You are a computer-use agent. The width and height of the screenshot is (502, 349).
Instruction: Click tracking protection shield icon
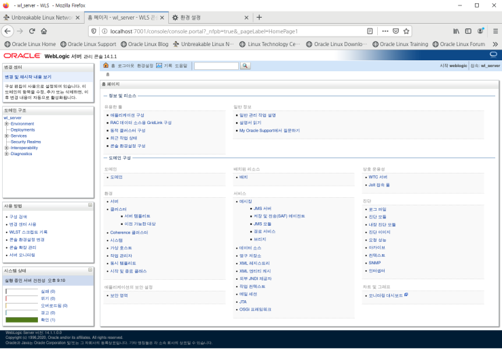pos(94,31)
